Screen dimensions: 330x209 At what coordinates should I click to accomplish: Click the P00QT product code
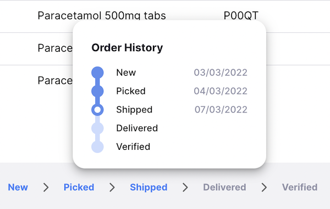point(241,15)
